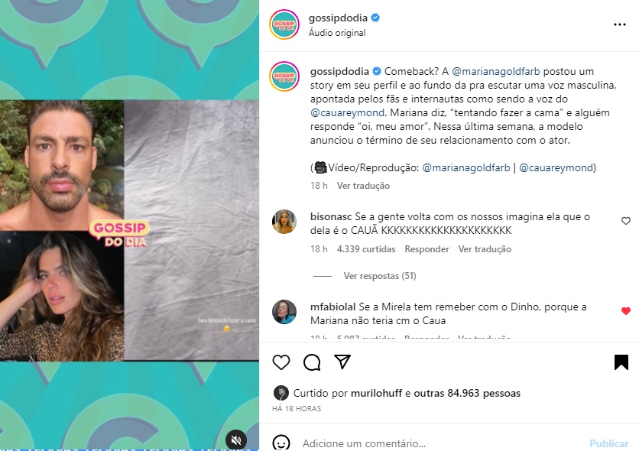Click gossipdodia profile avatar in header
This screenshot has width=639, height=451.
[284, 24]
